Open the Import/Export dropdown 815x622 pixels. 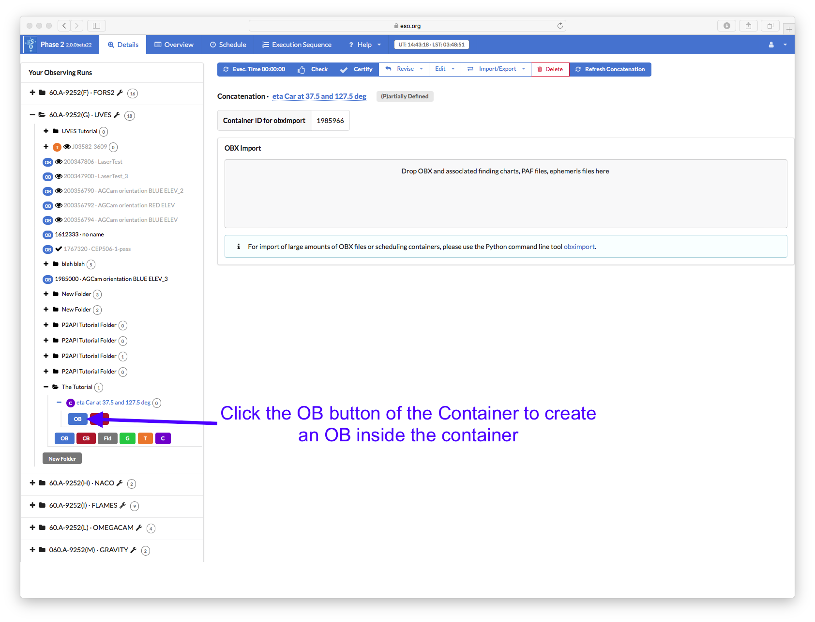pyautogui.click(x=497, y=69)
